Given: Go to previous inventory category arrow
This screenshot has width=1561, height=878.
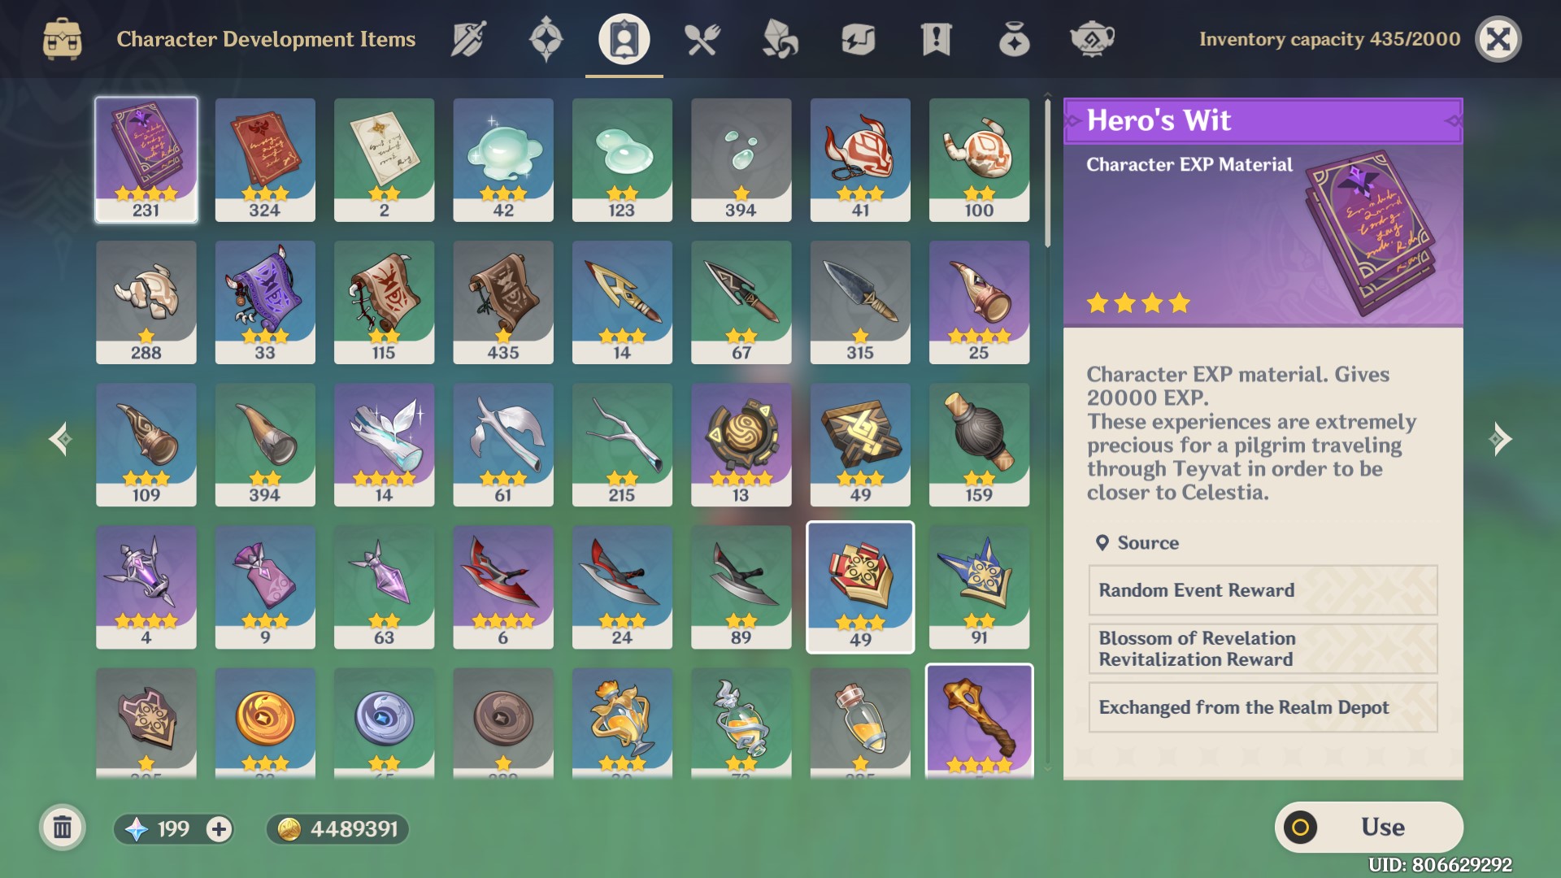Looking at the screenshot, I should (x=60, y=440).
